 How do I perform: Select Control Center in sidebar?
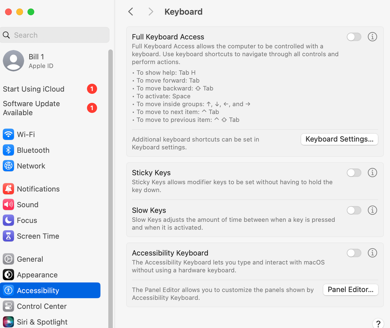pyautogui.click(x=41, y=306)
